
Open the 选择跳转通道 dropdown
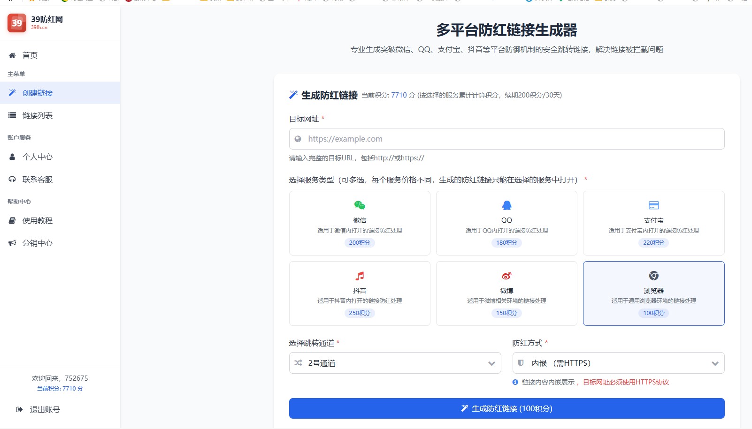coord(395,363)
